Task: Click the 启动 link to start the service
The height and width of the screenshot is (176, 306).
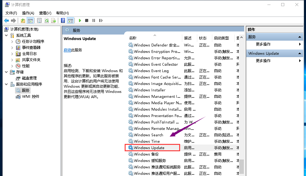Action: pyautogui.click(x=67, y=50)
